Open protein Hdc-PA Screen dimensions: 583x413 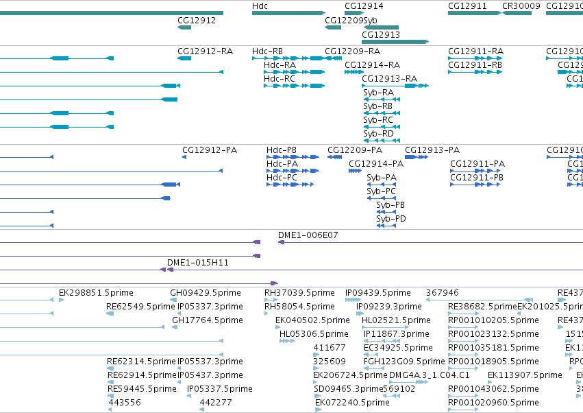pyautogui.click(x=282, y=164)
